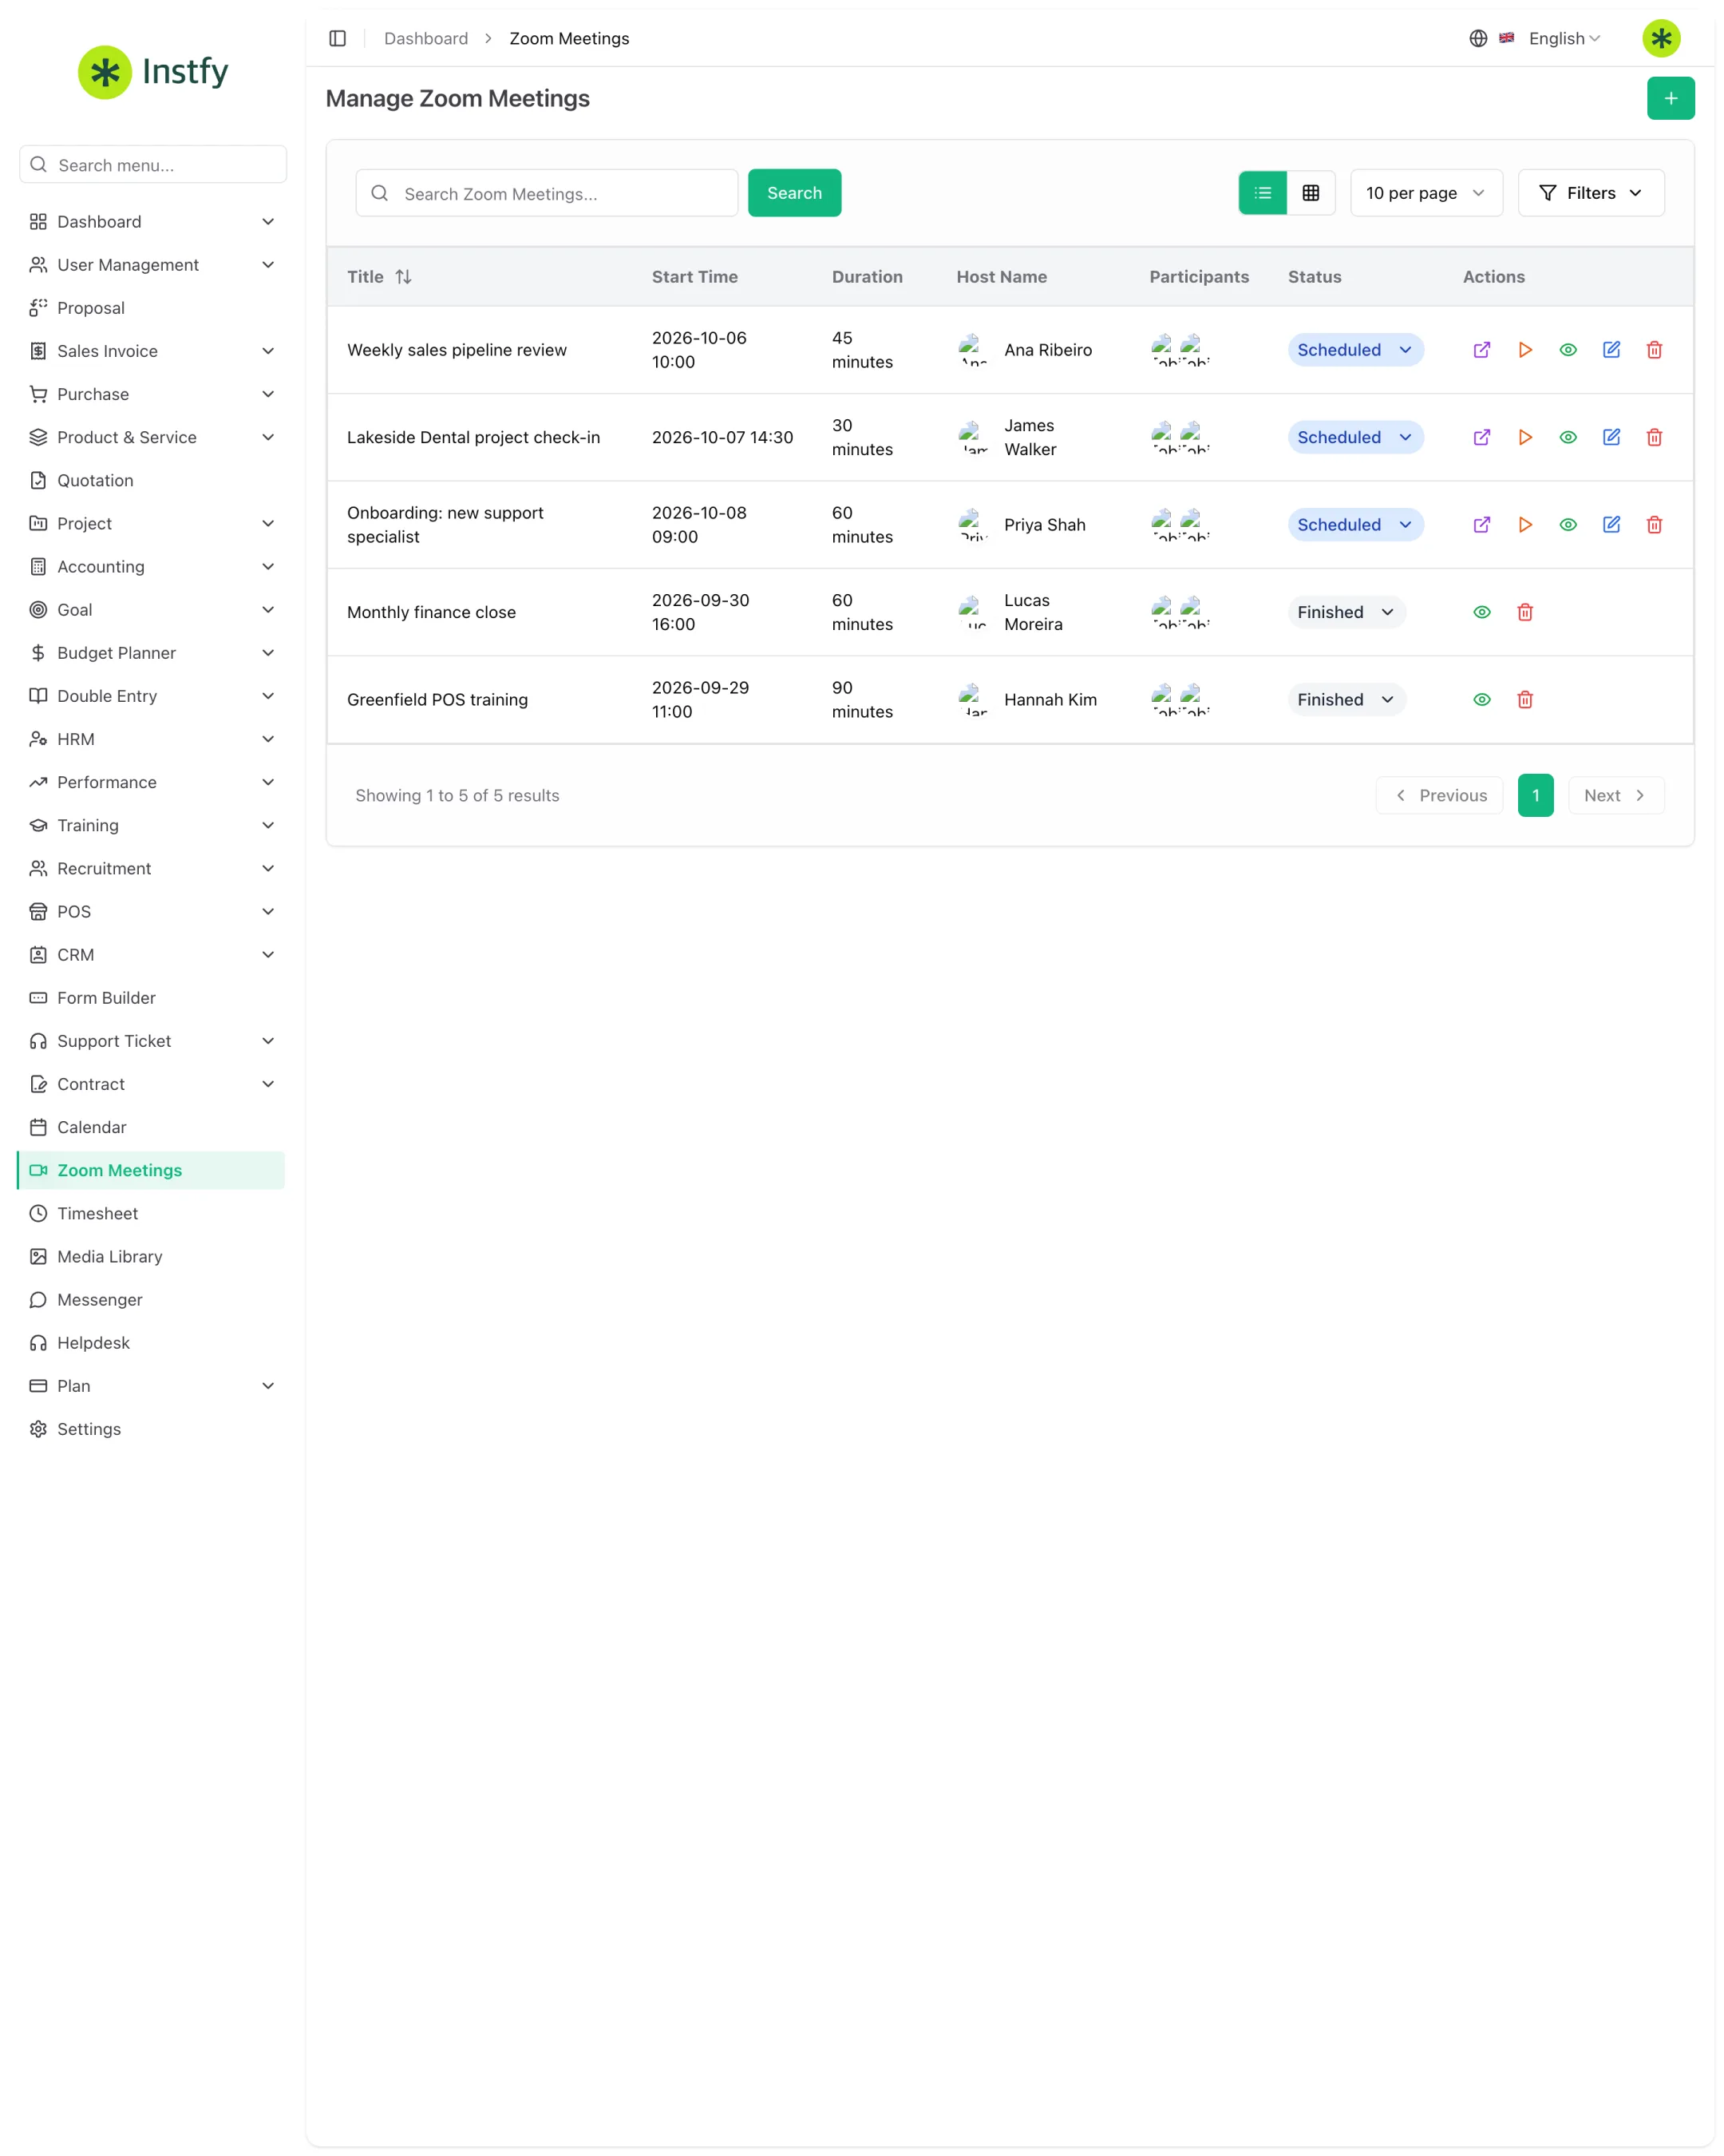This screenshot has width=1724, height=2156.
Task: Start the Lakeside Dental project check-in meeting
Action: point(1524,437)
